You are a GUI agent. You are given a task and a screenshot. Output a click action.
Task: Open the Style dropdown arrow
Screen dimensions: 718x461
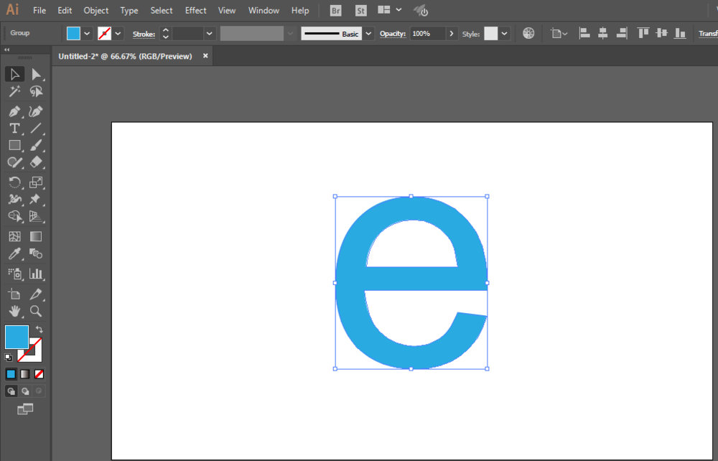click(x=505, y=34)
